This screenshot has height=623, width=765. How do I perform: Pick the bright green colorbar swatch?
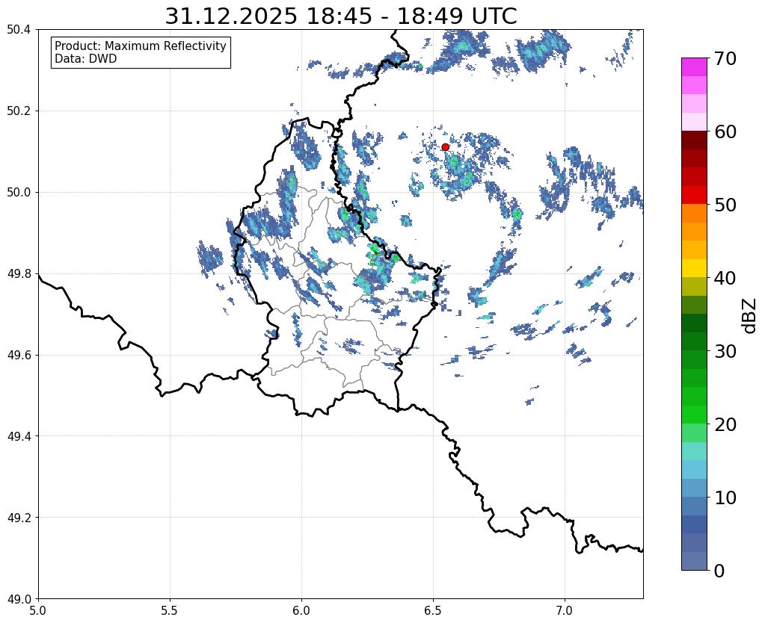click(x=694, y=415)
